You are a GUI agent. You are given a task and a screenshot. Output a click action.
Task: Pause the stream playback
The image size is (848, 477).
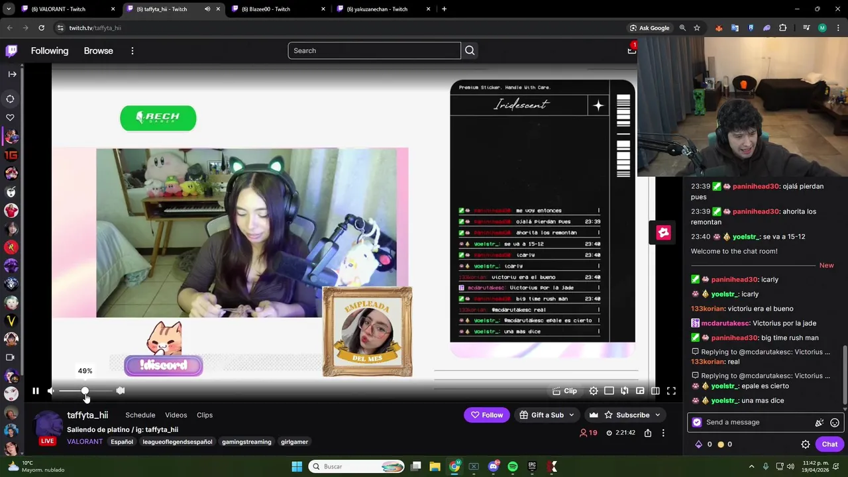(36, 391)
